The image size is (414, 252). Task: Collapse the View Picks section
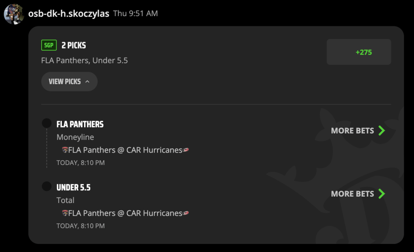pyautogui.click(x=69, y=82)
